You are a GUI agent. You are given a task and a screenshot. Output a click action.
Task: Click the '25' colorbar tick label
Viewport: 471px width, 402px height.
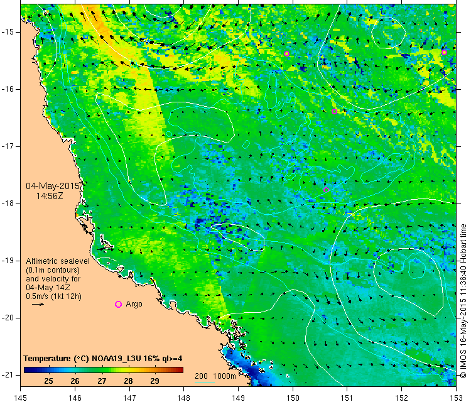48,381
